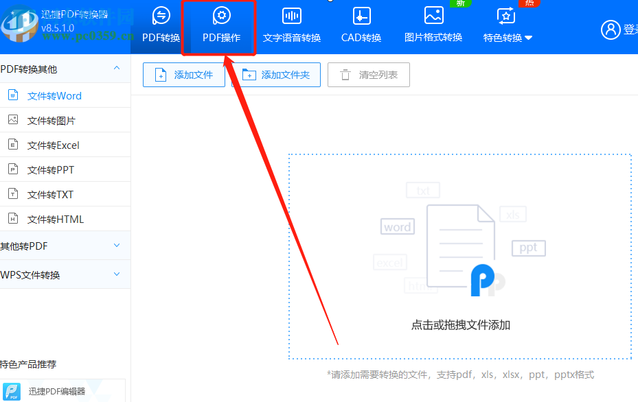Viewport: 638px width, 402px height.
Task: Open the 图片格式转换 feature icon
Action: (433, 14)
